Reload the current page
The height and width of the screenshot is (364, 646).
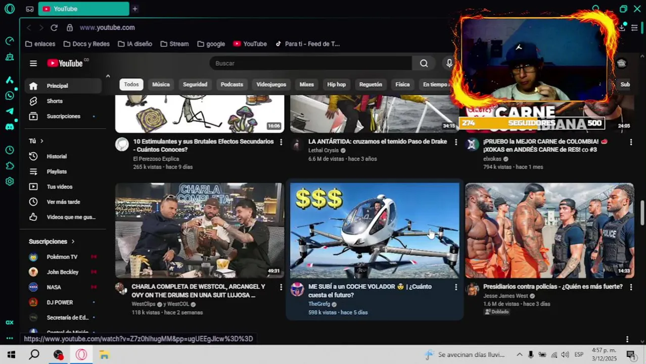[x=54, y=28]
